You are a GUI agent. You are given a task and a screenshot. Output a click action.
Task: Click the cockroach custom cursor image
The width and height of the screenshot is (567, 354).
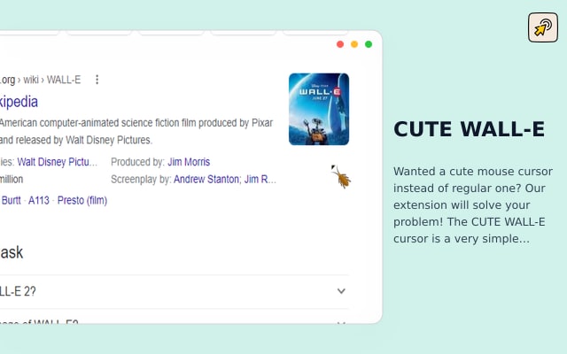click(x=341, y=177)
